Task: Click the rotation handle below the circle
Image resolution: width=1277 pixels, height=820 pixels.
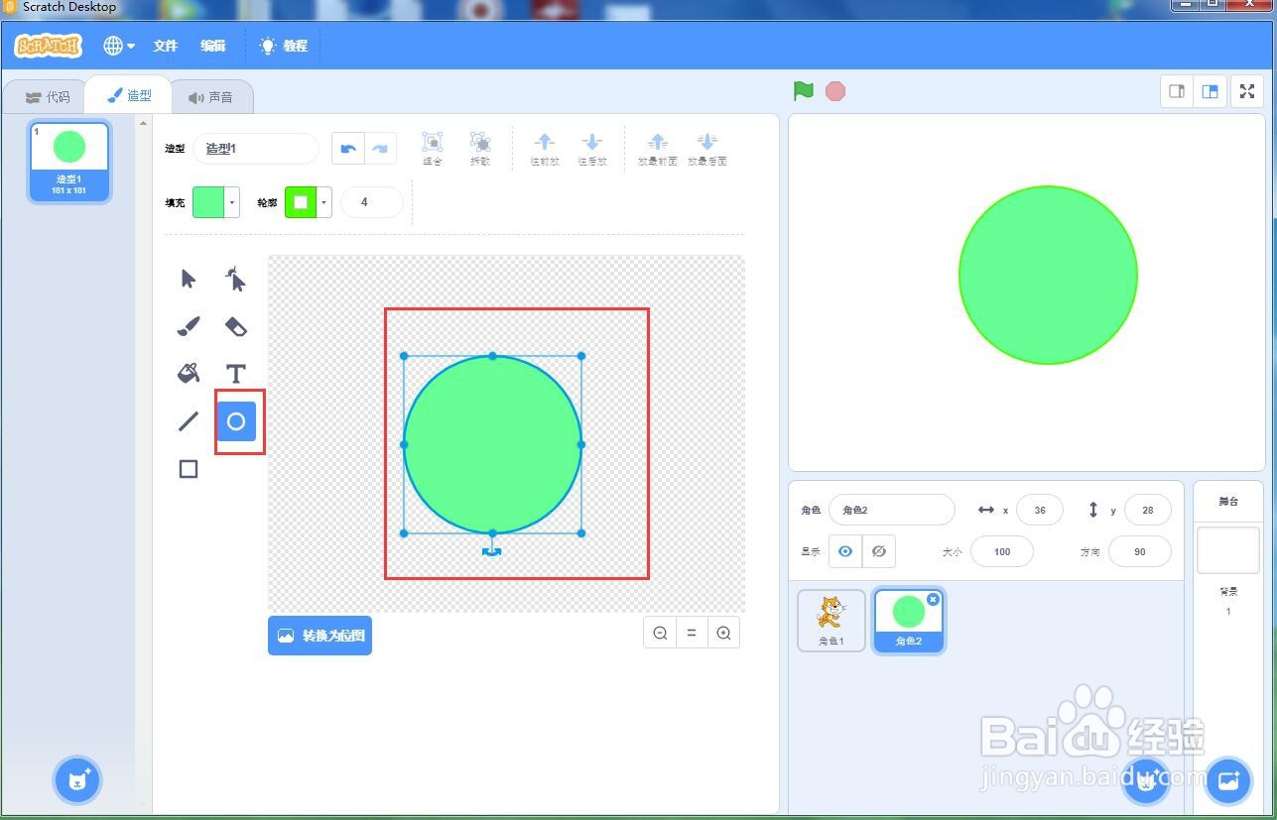Action: coord(492,551)
